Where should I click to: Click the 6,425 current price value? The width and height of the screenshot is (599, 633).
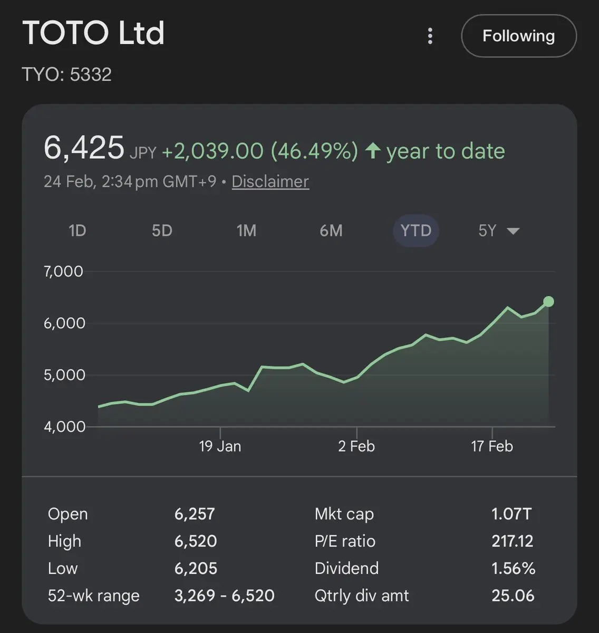84,148
